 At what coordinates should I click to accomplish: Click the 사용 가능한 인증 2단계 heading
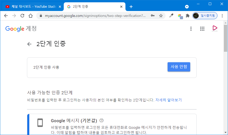point(50,92)
